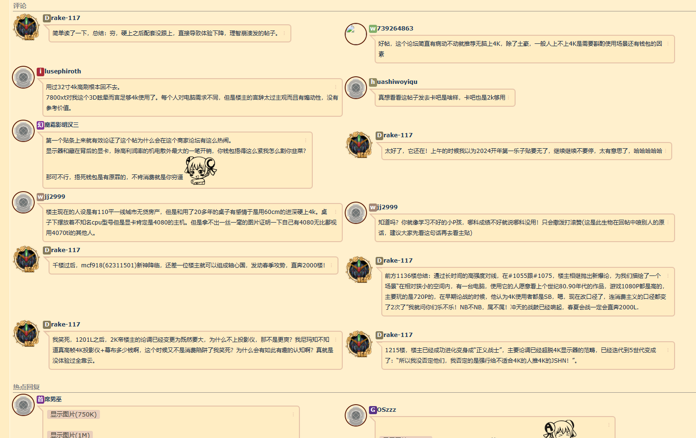The image size is (696, 438).
Task: Click the 幻 badge before 魔霜影胡汉三
Action: pyautogui.click(x=40, y=124)
